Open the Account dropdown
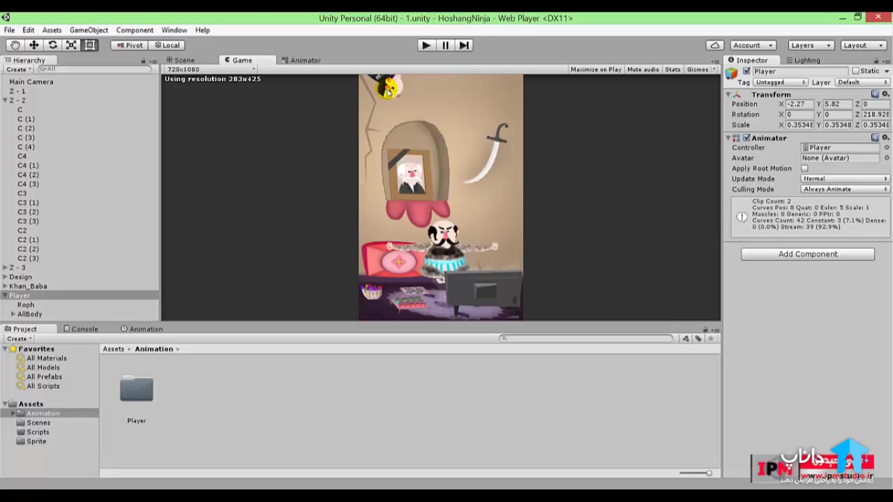This screenshot has width=893, height=502. (x=753, y=45)
